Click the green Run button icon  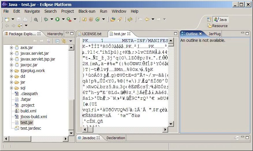57,19
